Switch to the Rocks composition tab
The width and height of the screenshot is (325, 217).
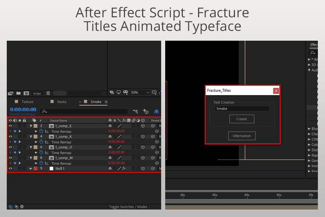62,102
